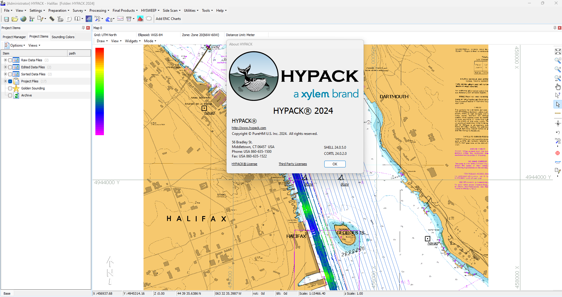
Task: Click the sounding magnifier icon in main toolbar
Action: click(x=97, y=19)
